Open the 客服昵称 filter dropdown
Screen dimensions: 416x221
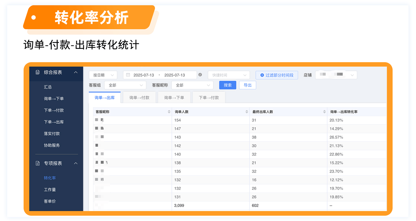[192, 85]
